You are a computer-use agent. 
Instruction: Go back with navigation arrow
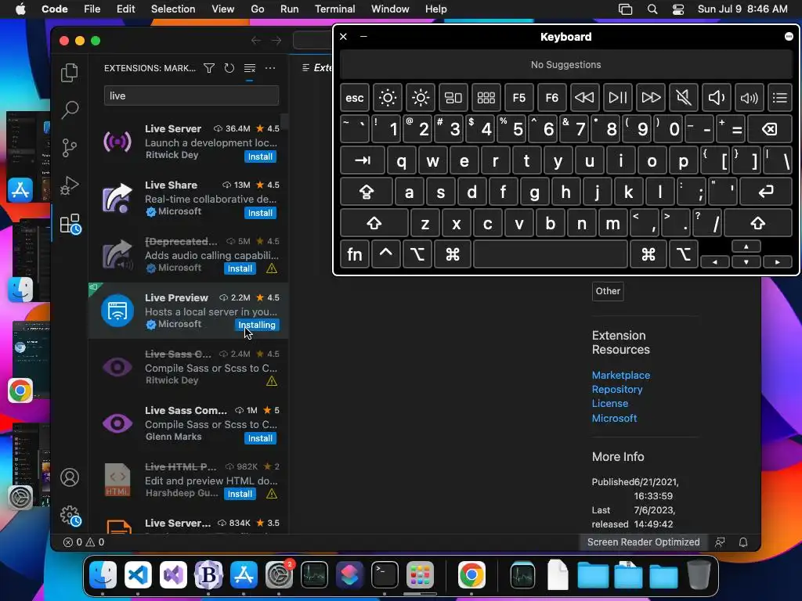pos(256,41)
